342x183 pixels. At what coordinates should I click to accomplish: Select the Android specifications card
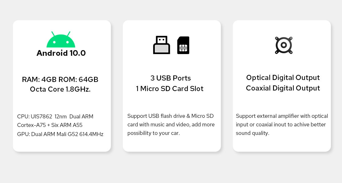coord(62,86)
